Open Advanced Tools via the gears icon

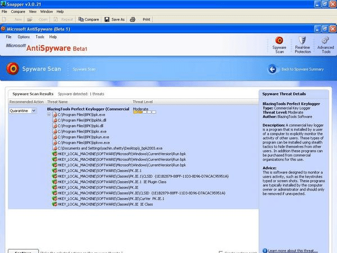coord(325,41)
